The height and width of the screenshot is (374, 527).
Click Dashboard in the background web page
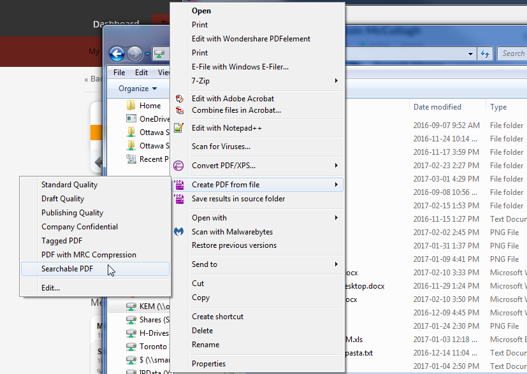tap(116, 24)
